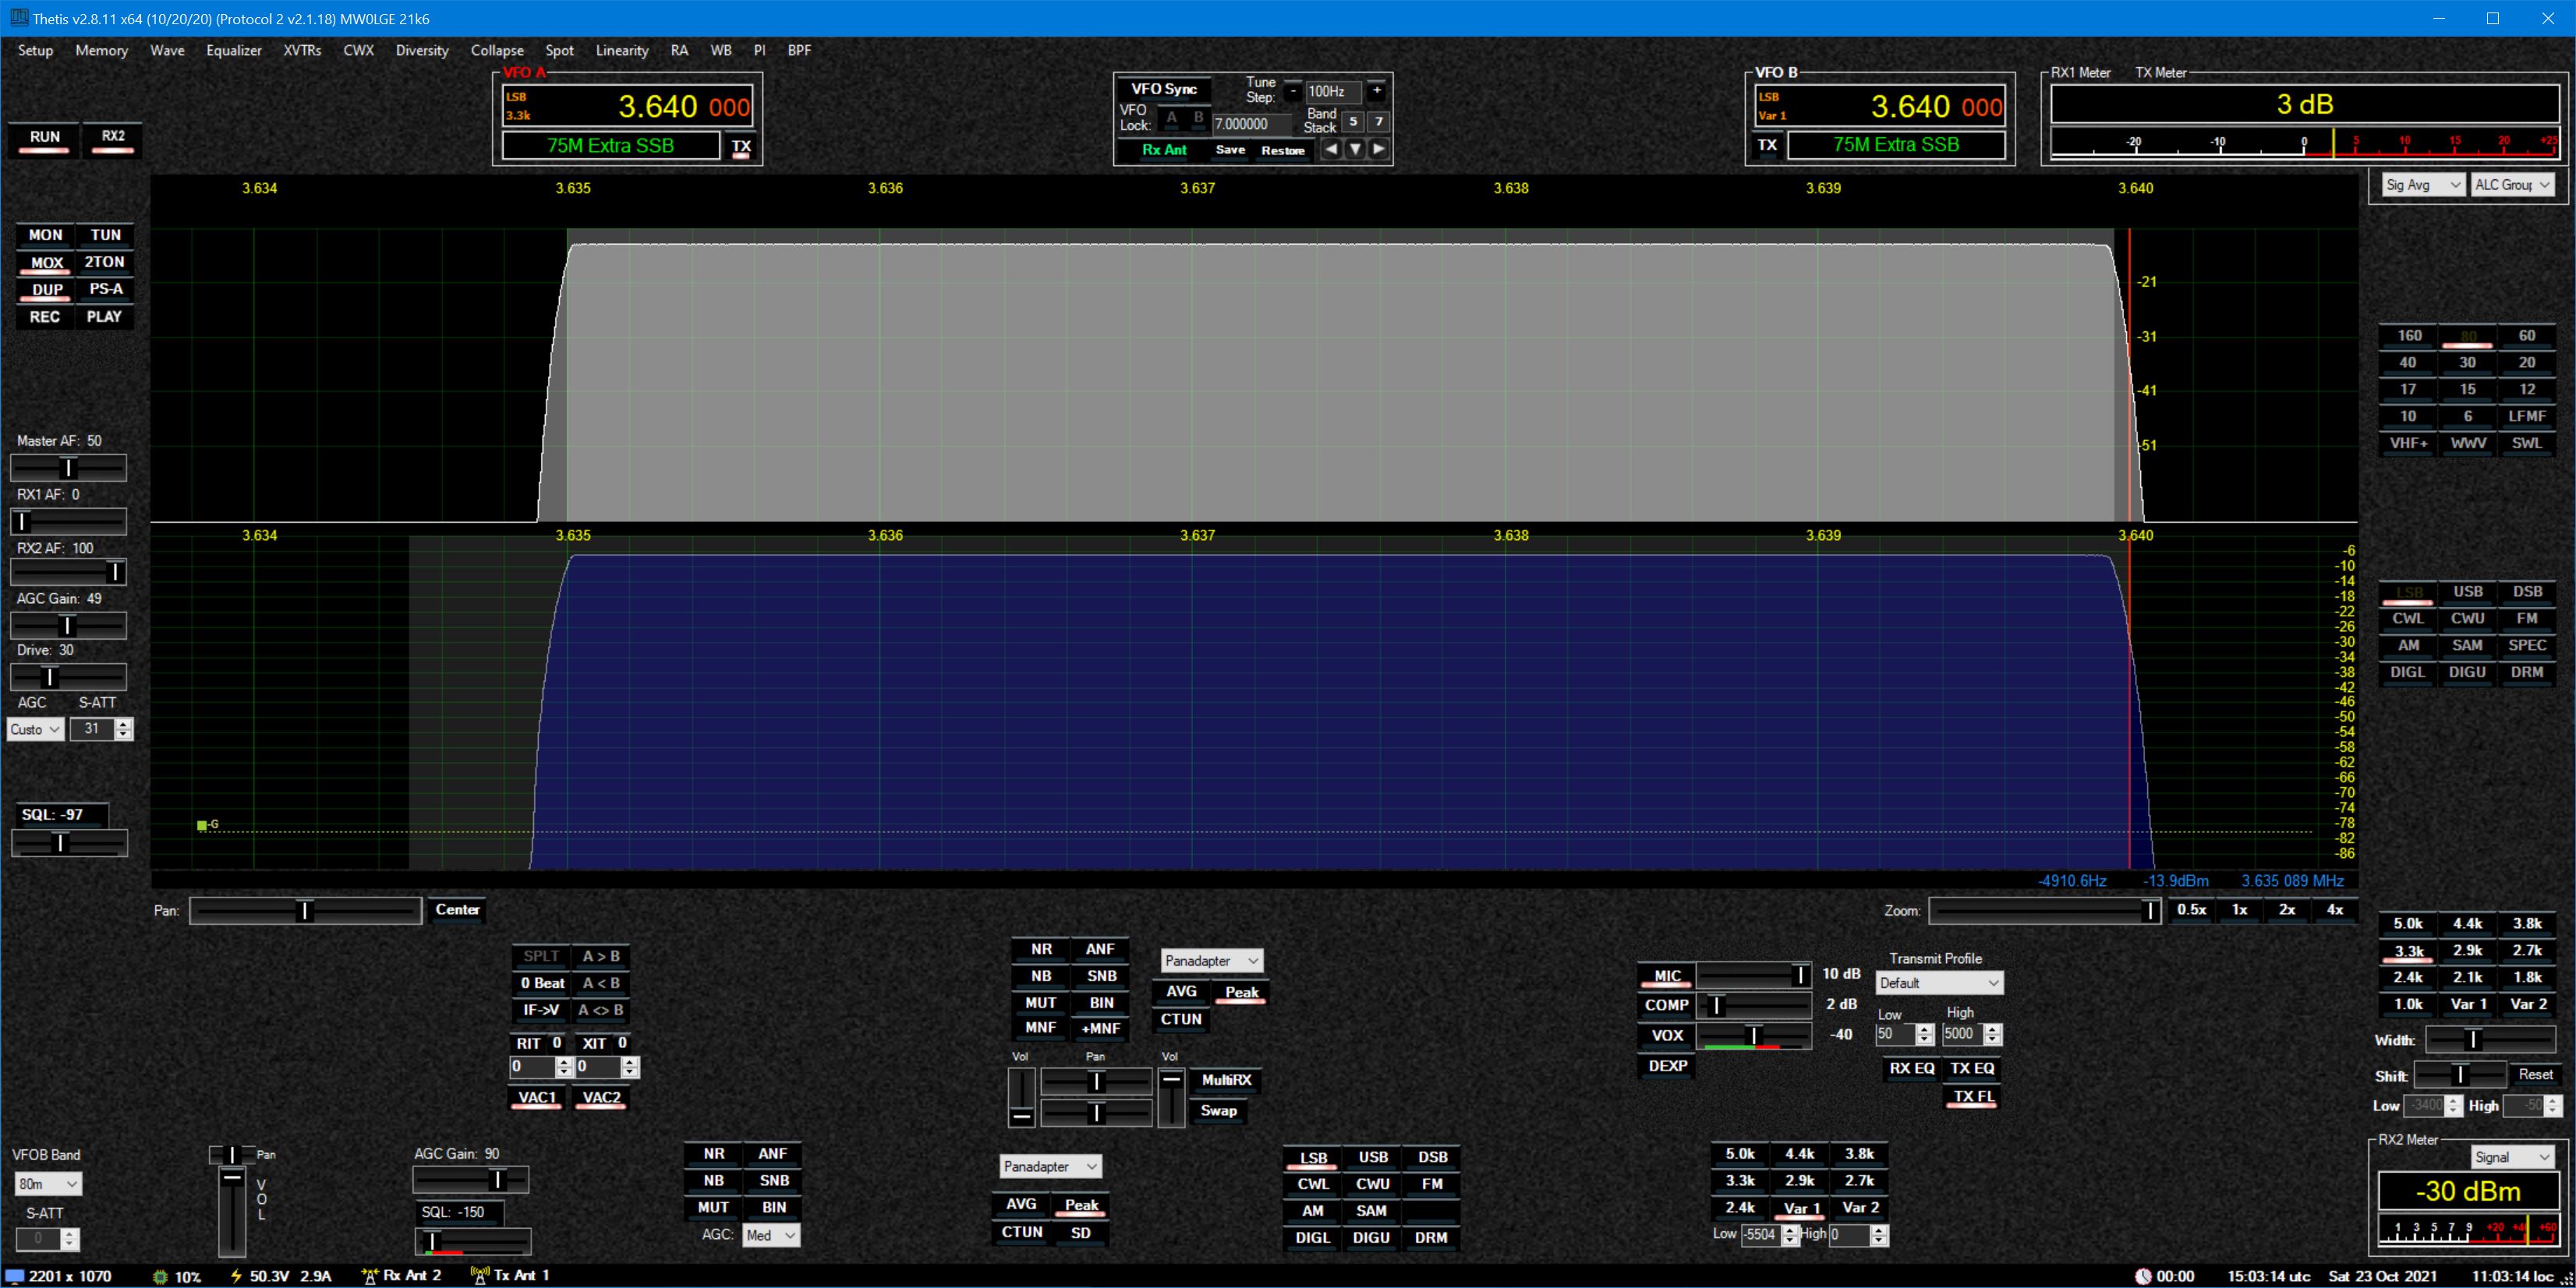Click the lightning bolt voltage icon

[x=236, y=1276]
